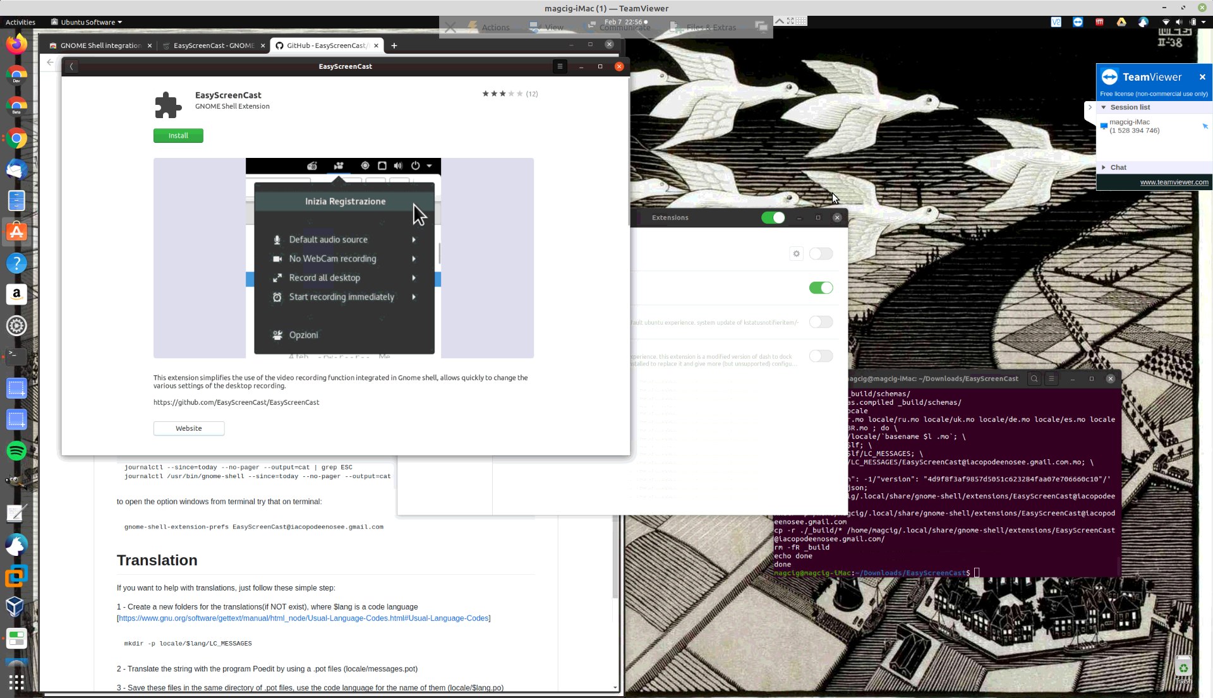Launch Chrome Dev from the dock

point(17,76)
